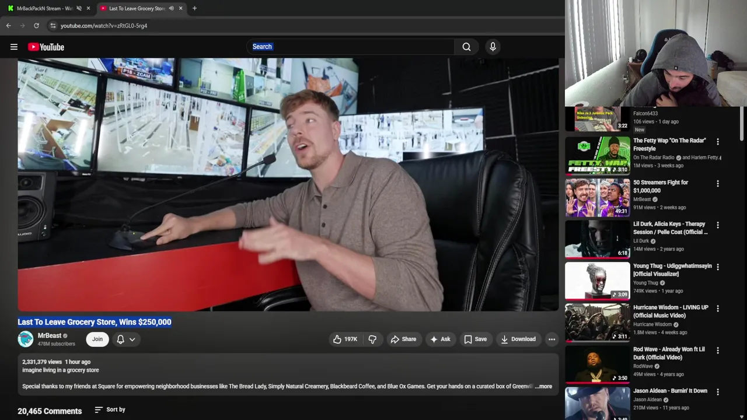Expand description with ...more
Screen dimensions: 747x420
pos(543,386)
